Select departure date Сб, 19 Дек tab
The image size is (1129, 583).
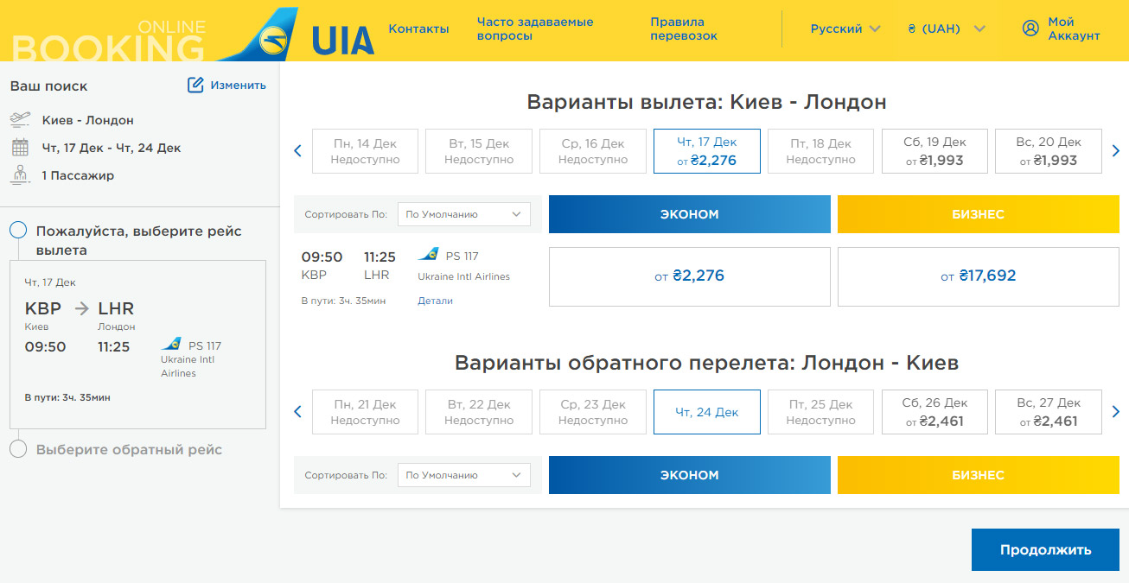(x=934, y=151)
